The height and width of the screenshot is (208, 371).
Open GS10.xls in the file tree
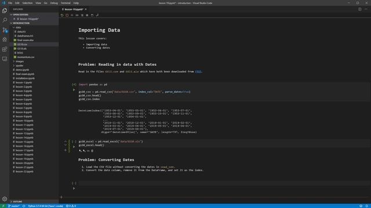click(x=34, y=49)
